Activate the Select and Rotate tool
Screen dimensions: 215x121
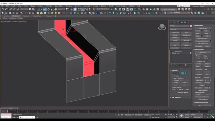pos(48,9)
